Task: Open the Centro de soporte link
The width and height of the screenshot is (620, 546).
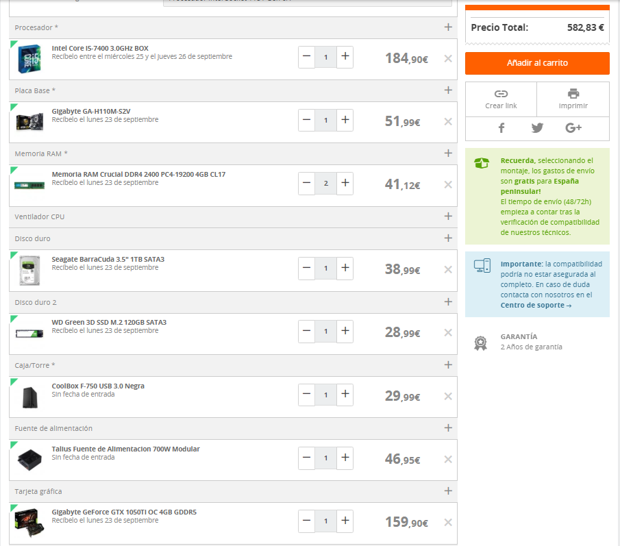Action: pyautogui.click(x=536, y=306)
